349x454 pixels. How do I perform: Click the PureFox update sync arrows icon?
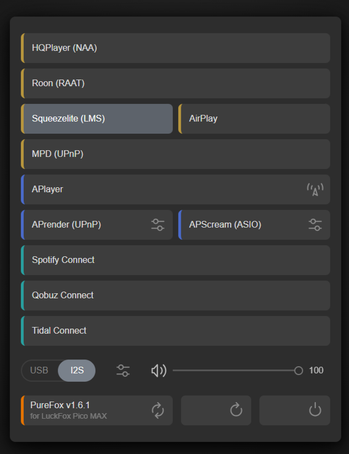(x=158, y=410)
